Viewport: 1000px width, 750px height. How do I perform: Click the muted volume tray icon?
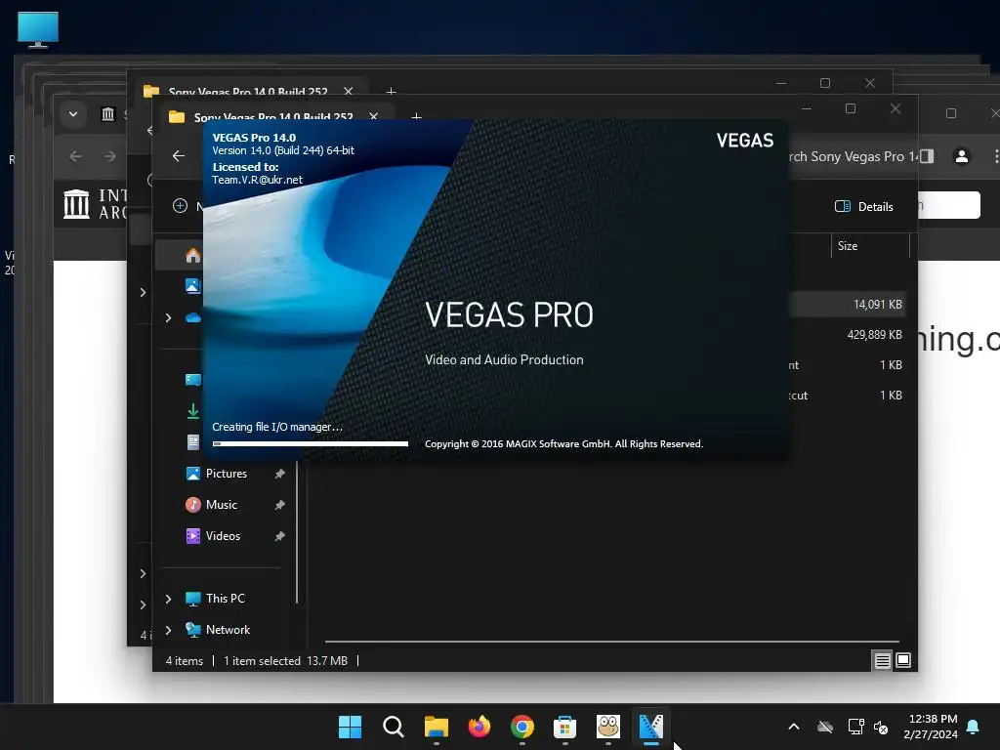pyautogui.click(x=881, y=727)
